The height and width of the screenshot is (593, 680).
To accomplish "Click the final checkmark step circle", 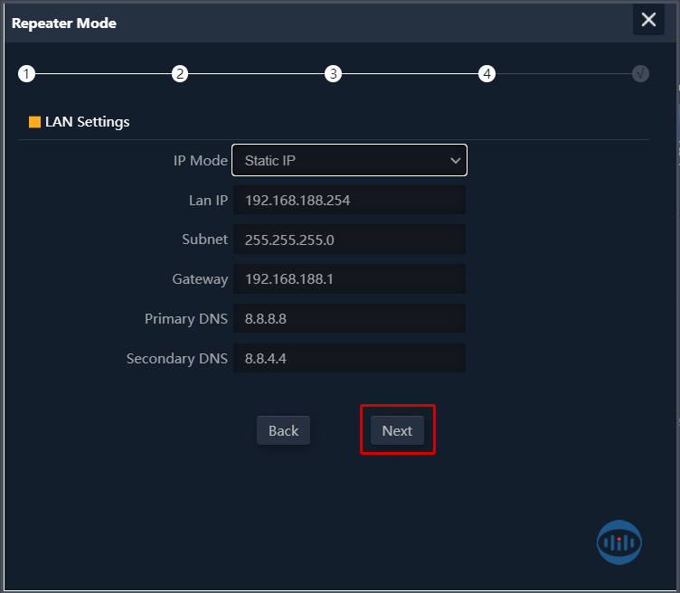I will pos(640,74).
